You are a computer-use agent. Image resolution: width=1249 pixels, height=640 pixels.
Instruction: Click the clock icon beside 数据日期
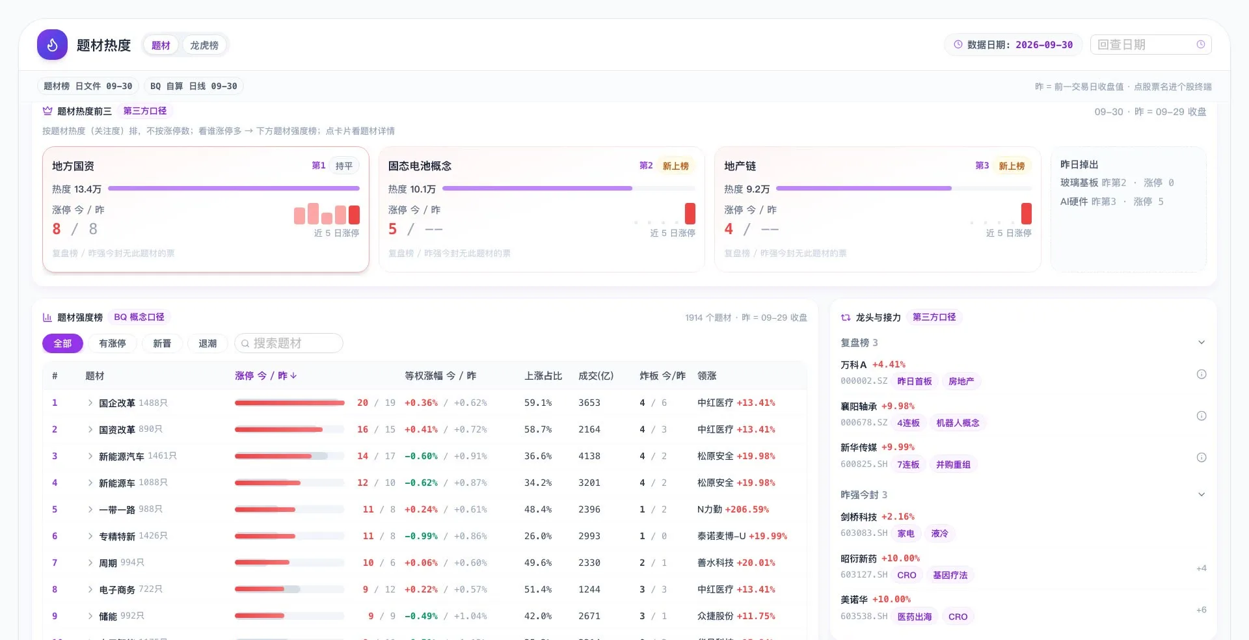[958, 45]
